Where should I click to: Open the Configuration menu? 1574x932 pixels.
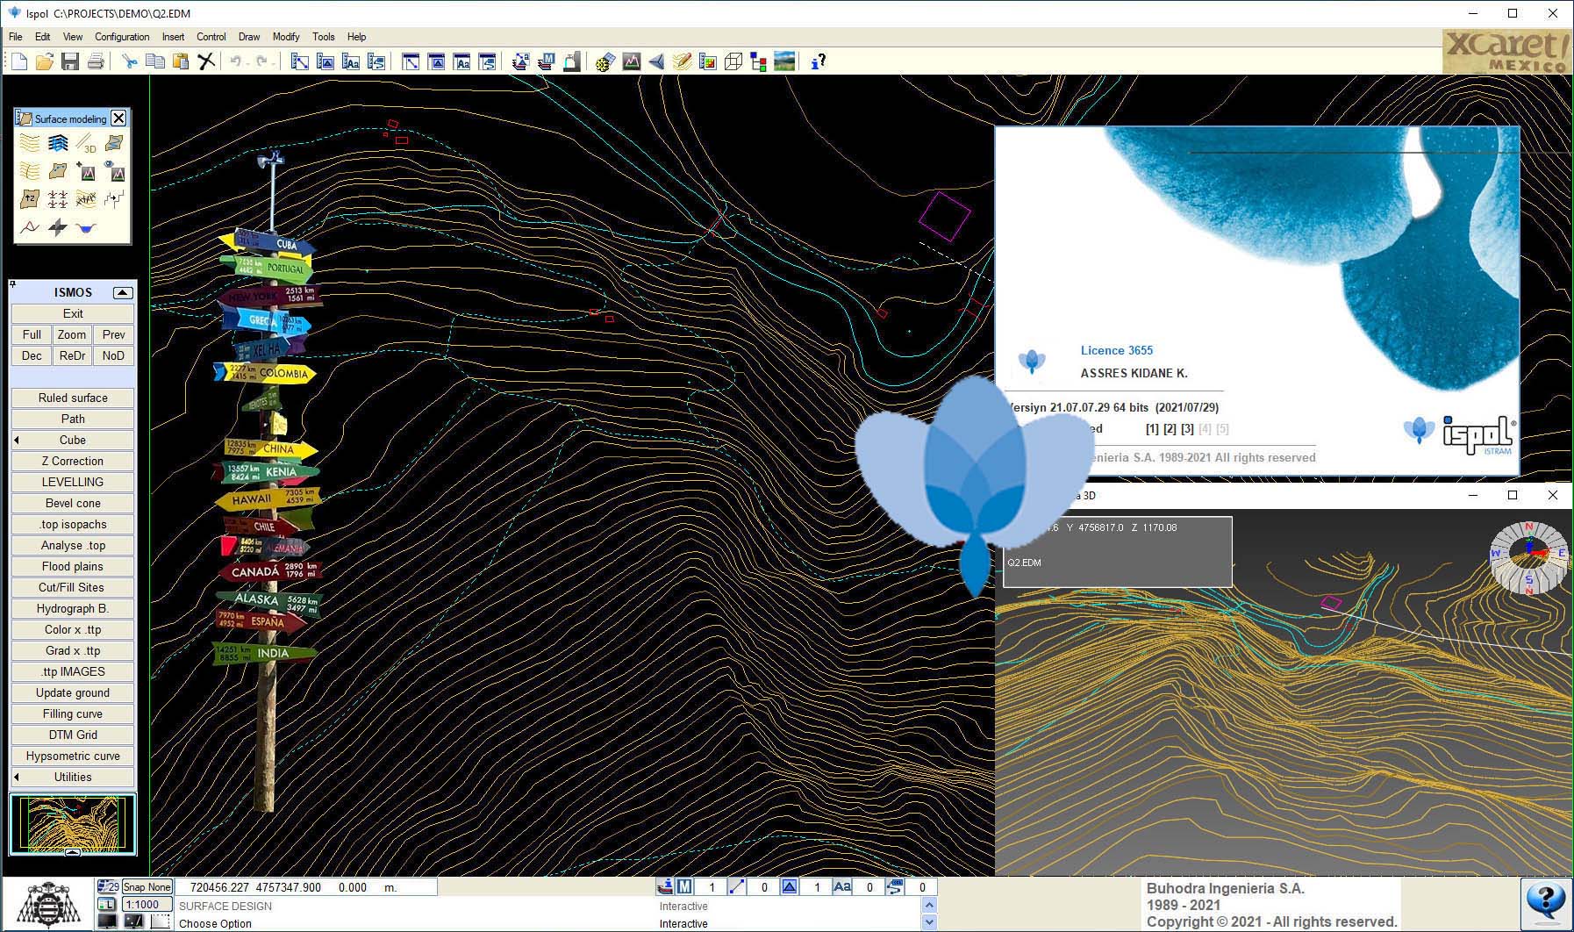click(122, 37)
